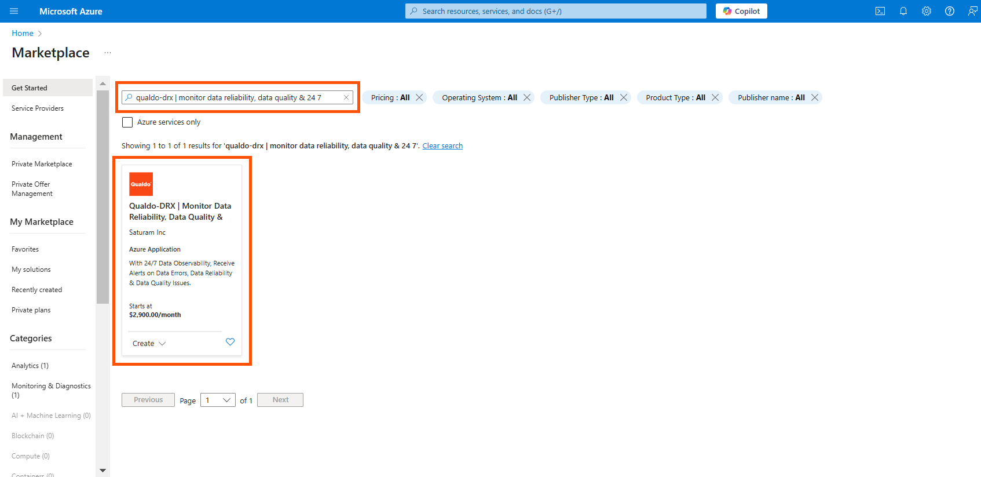Remove the Operating System filter
The width and height of the screenshot is (981, 477).
pos(527,97)
